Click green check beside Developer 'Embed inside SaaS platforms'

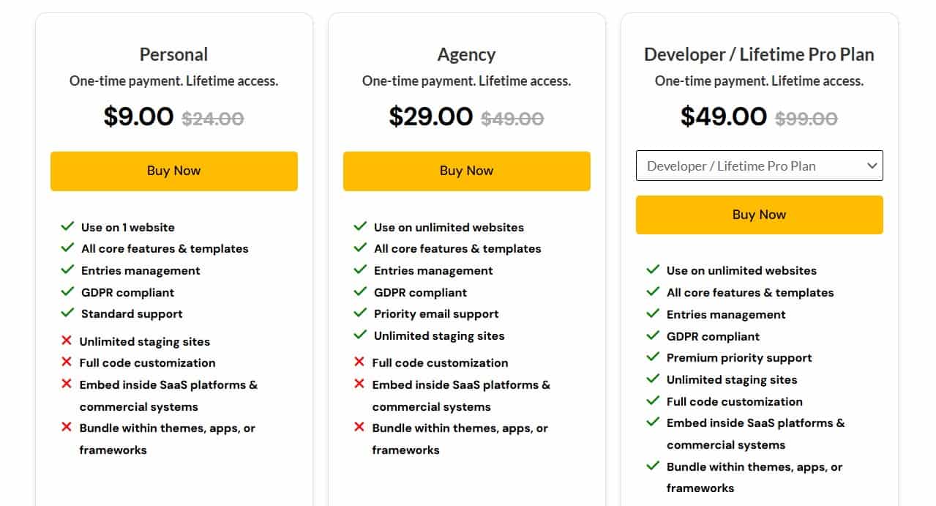(653, 422)
